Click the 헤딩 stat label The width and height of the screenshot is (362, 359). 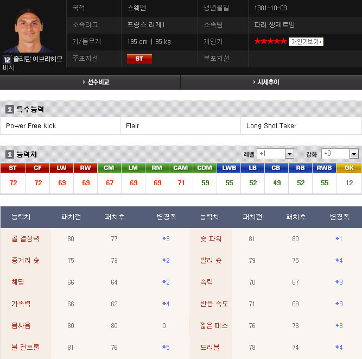(x=18, y=282)
